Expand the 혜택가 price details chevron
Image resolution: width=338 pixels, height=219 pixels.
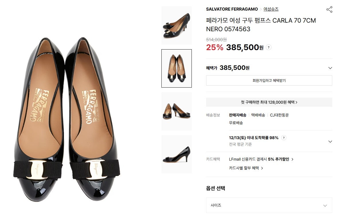tap(330, 68)
